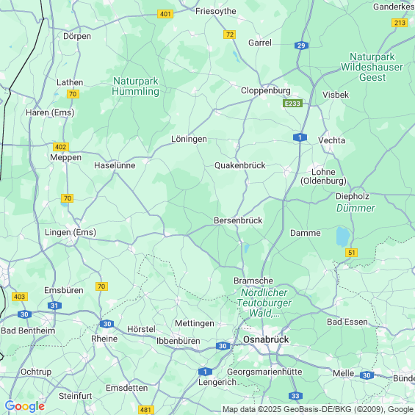
Task: Select the Cloppenburg town label
Action: pos(266,90)
